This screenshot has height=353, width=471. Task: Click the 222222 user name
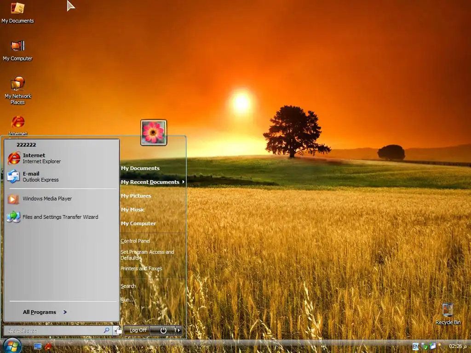pos(26,145)
